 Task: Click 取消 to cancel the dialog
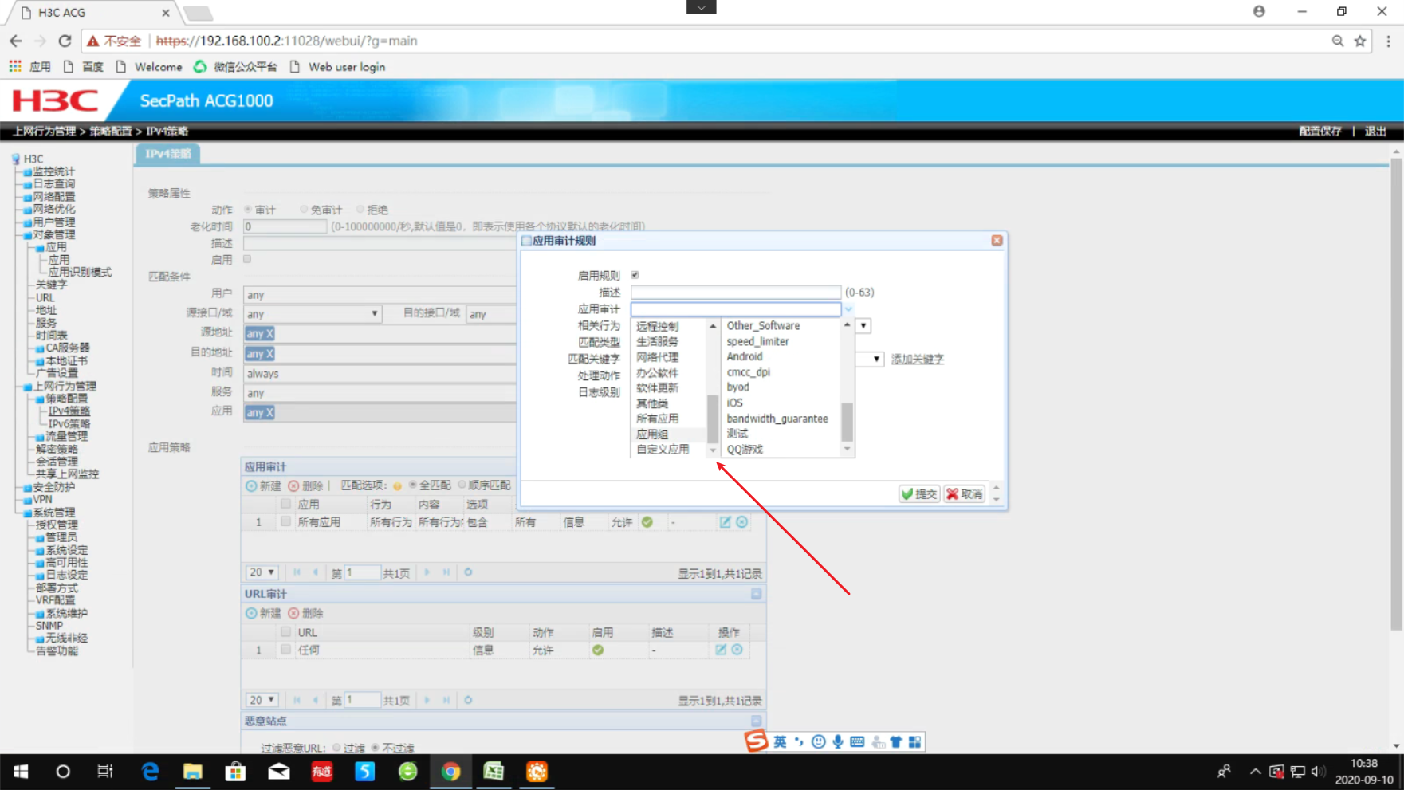[965, 494]
